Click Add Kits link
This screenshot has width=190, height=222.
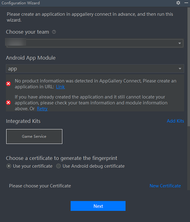coord(175,121)
